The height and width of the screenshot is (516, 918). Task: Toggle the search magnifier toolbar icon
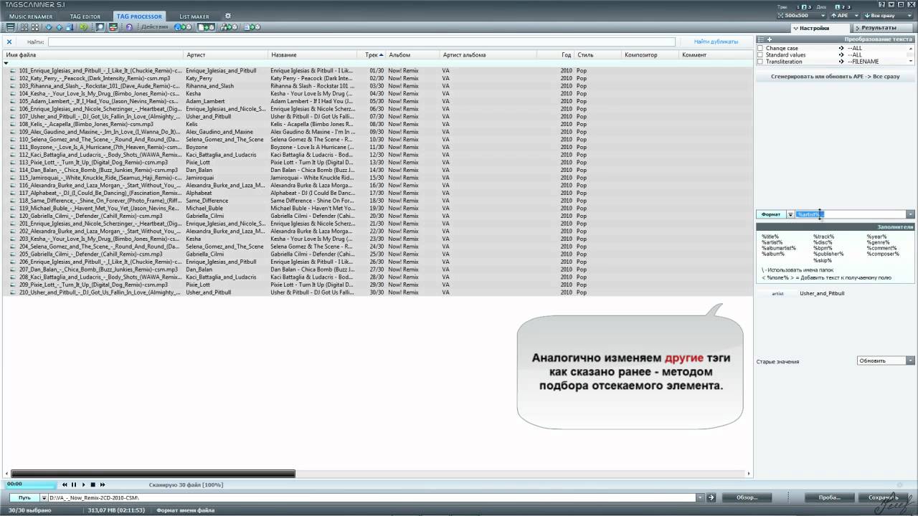pyautogui.click(x=99, y=27)
